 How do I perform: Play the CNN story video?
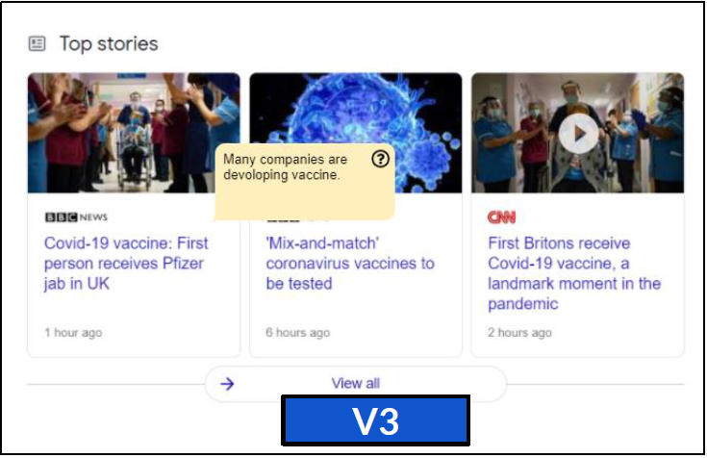click(578, 134)
